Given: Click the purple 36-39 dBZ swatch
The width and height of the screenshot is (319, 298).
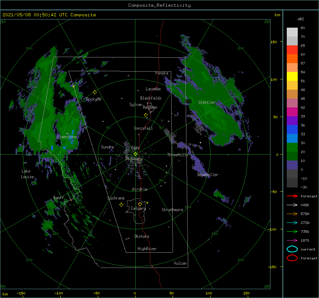Looking at the screenshot, I should (x=292, y=120).
